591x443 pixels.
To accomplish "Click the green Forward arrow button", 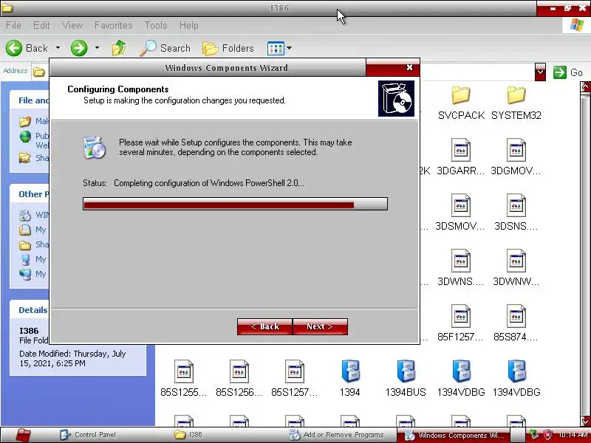I will [79, 48].
